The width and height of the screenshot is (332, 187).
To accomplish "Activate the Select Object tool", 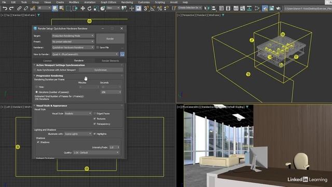I will tap(55, 8).
